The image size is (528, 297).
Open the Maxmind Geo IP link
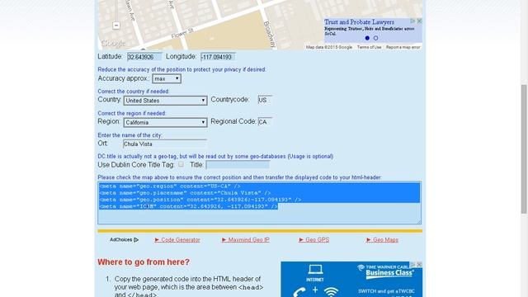point(246,240)
